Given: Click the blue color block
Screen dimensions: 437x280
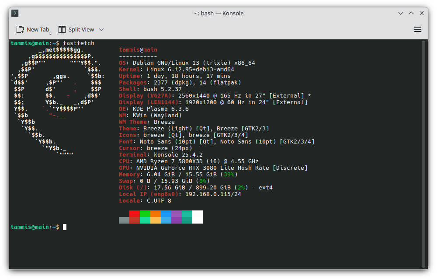Looking at the screenshot, I should coord(166,213).
